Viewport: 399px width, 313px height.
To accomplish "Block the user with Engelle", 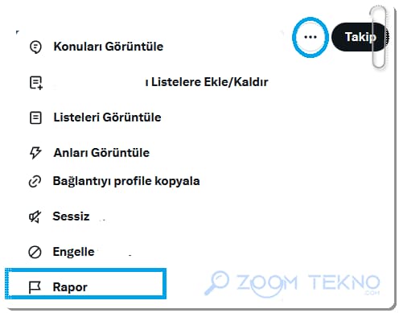I will 73,252.
